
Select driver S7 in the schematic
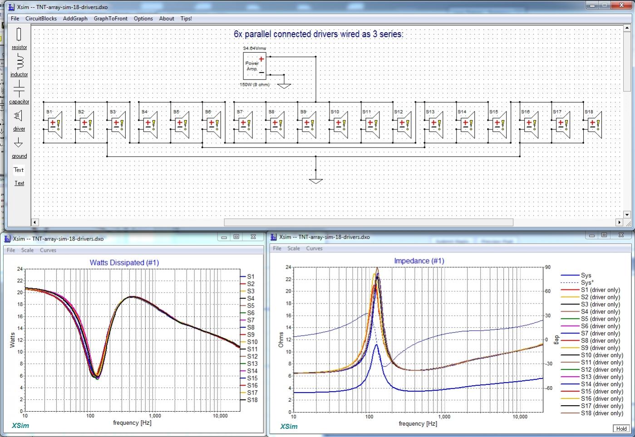coord(246,124)
